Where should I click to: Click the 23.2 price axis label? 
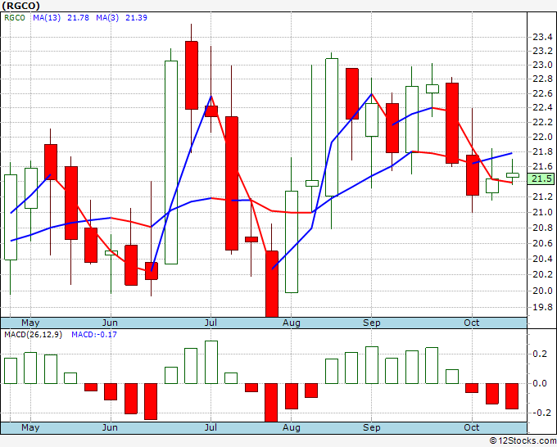tap(542, 51)
